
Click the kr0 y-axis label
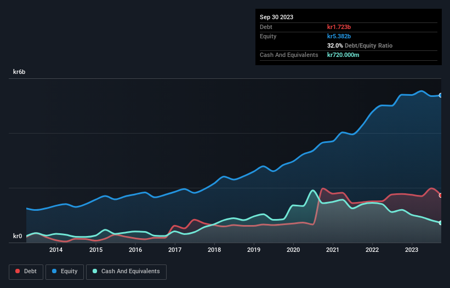(18, 236)
